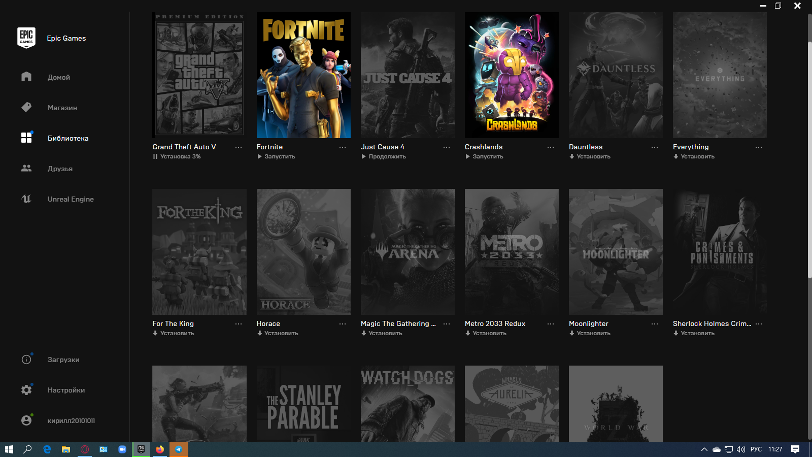Install Moonlighter with Установить
The width and height of the screenshot is (812, 457).
tap(590, 333)
